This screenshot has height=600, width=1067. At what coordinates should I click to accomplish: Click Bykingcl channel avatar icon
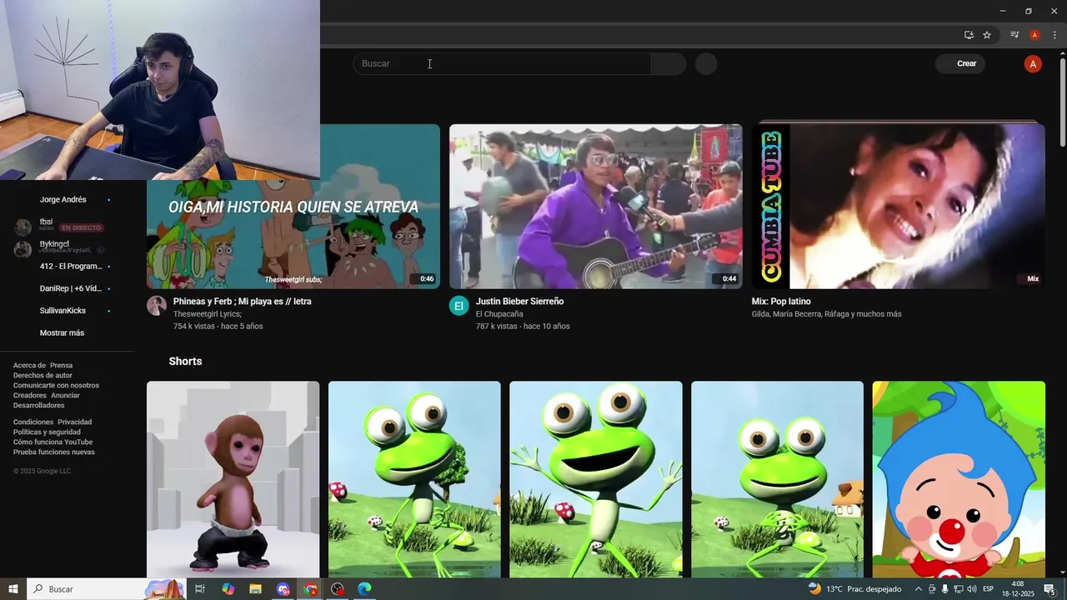point(23,249)
